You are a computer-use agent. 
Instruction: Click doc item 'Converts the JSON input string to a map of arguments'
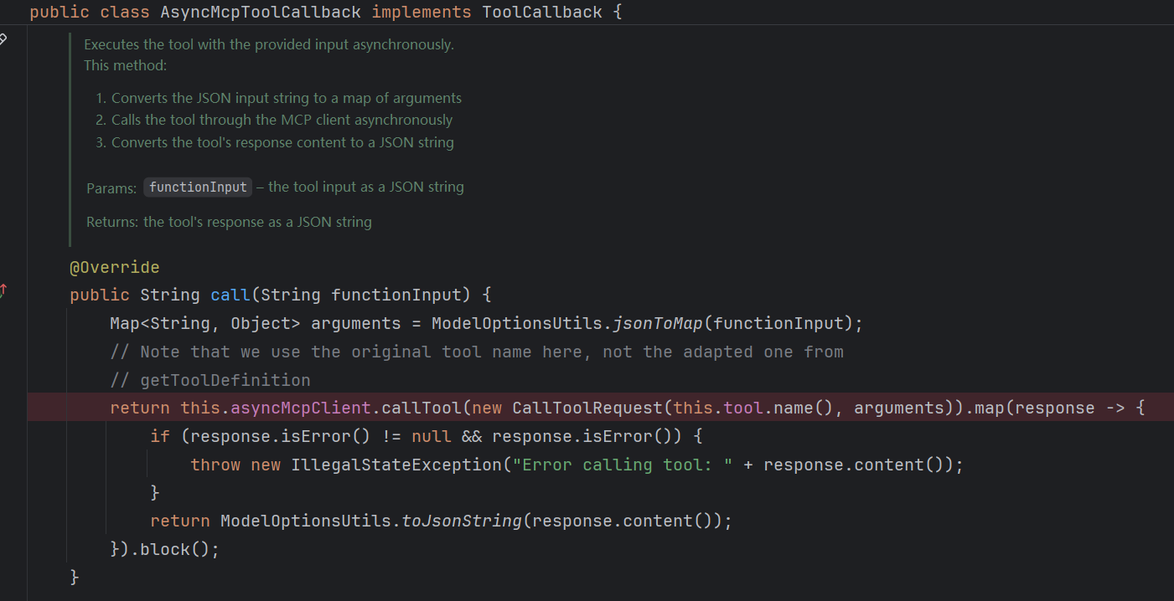coord(287,98)
